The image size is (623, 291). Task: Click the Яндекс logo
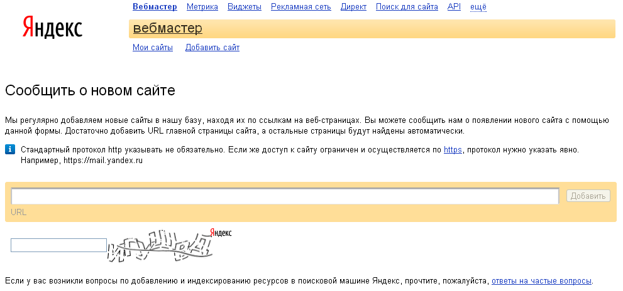click(x=52, y=28)
